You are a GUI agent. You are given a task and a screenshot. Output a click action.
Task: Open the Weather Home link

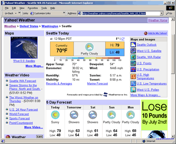click(158, 20)
